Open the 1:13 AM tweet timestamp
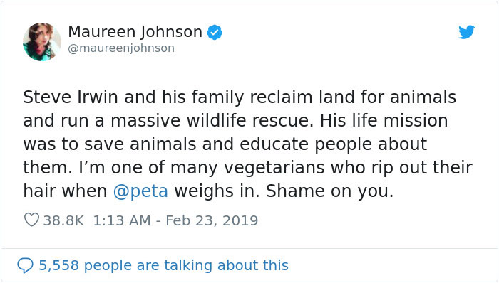 click(122, 220)
